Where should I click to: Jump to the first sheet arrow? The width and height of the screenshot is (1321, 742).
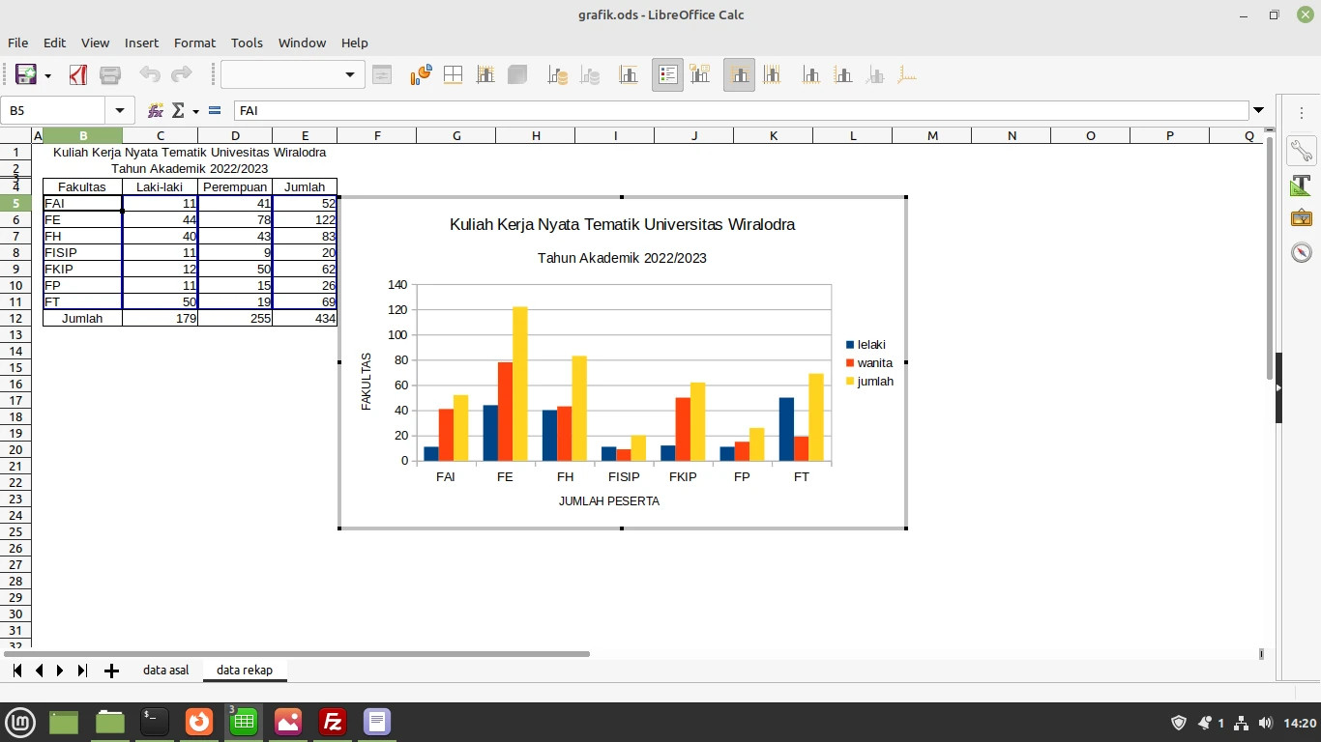pyautogui.click(x=17, y=671)
